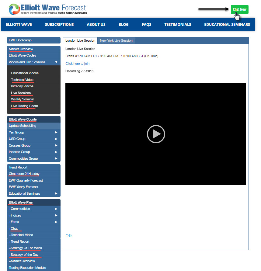Viewport: 261px width, 271px height.
Task: Select the session start time text
Action: pos(112,56)
